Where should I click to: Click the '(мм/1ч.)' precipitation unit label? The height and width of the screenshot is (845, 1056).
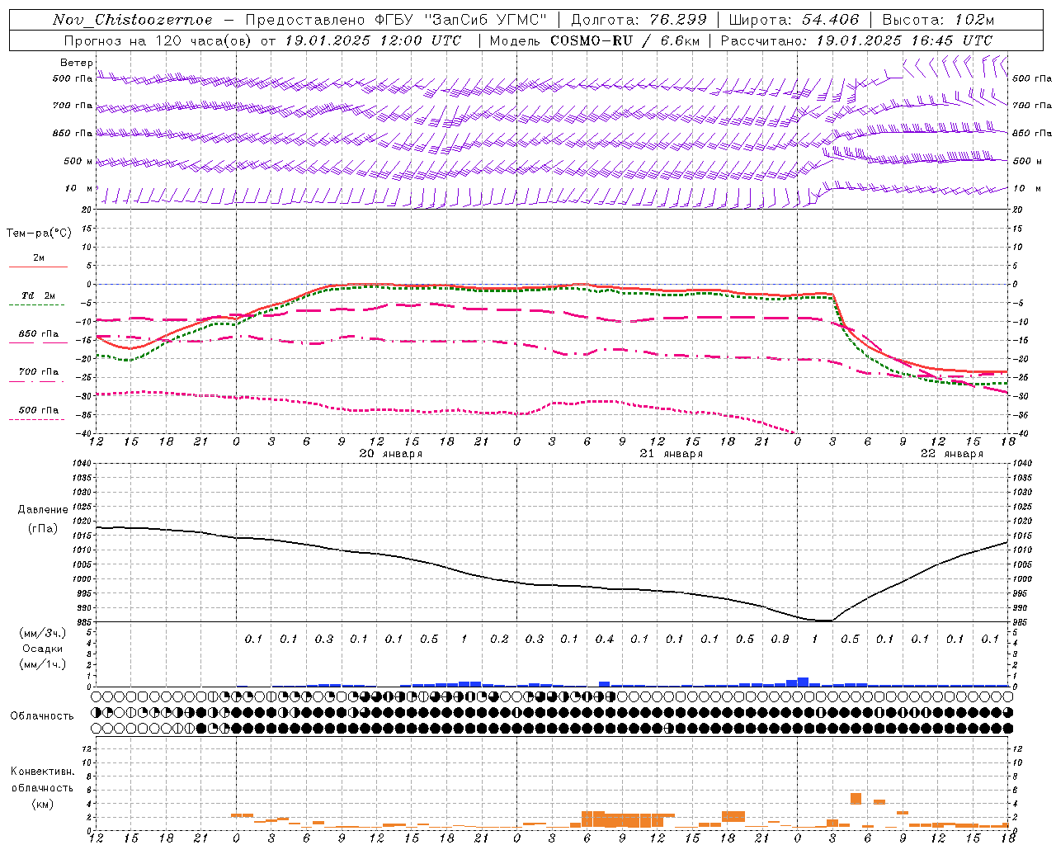(42, 664)
